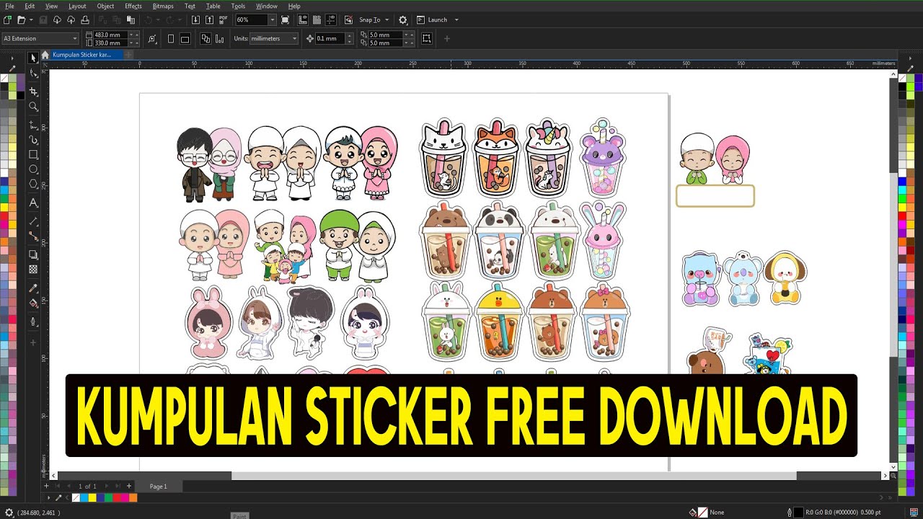
Task: Expand the Open file arrow dropdown
Action: [30, 19]
